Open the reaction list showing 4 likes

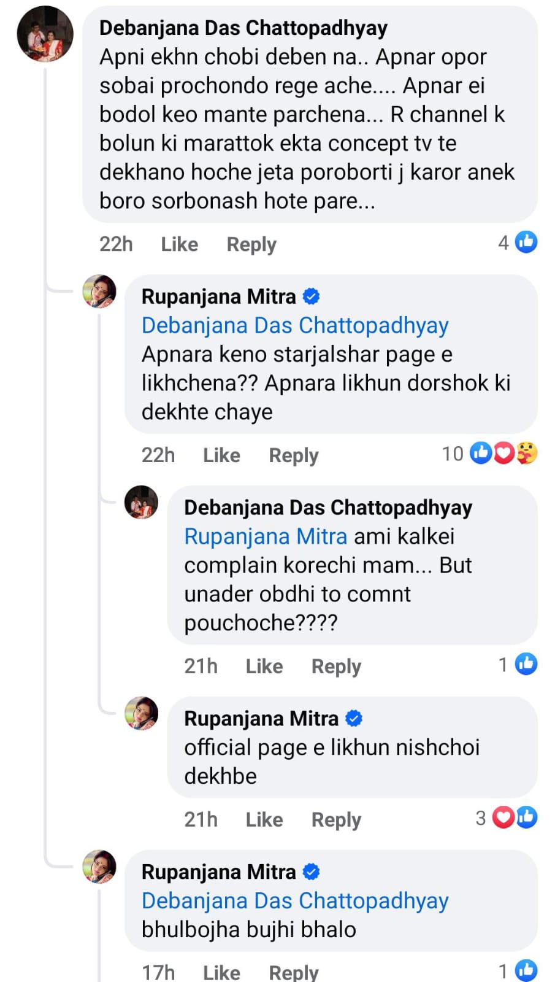[x=505, y=242]
